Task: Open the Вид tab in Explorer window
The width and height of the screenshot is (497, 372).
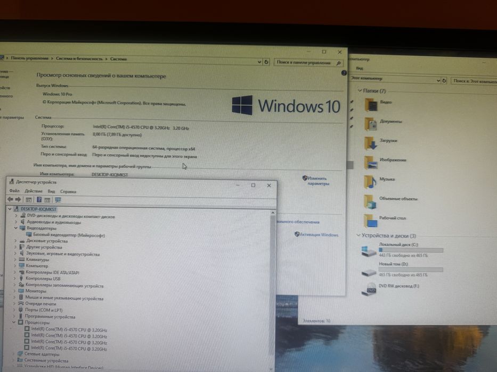Action: tap(359, 68)
